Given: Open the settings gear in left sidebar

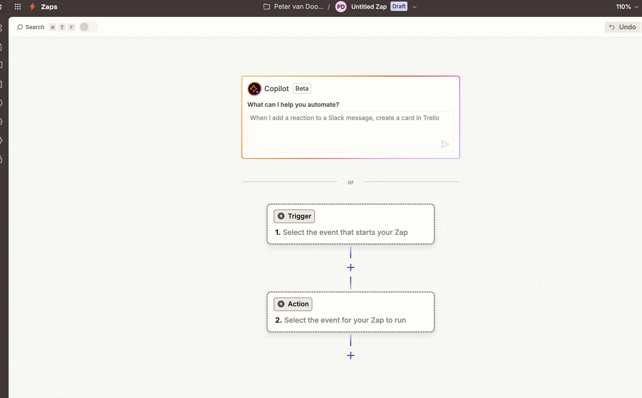Looking at the screenshot, I should [x=1, y=140].
